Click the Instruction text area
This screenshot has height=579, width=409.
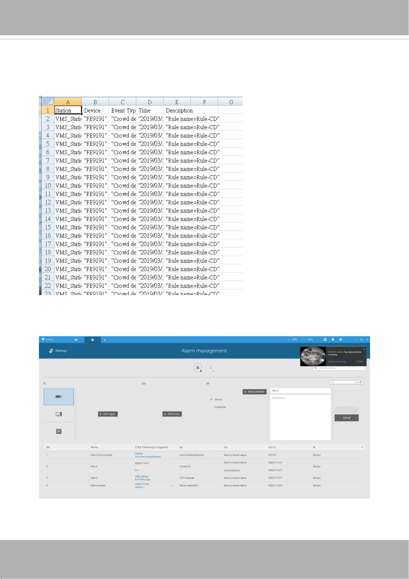300,417
